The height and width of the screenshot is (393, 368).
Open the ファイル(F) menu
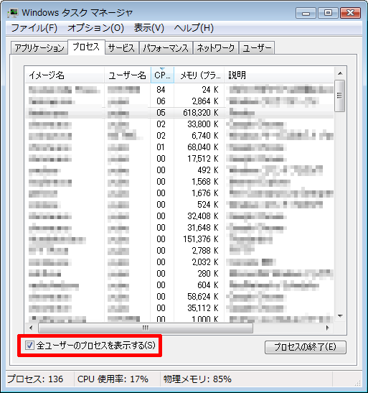click(34, 28)
